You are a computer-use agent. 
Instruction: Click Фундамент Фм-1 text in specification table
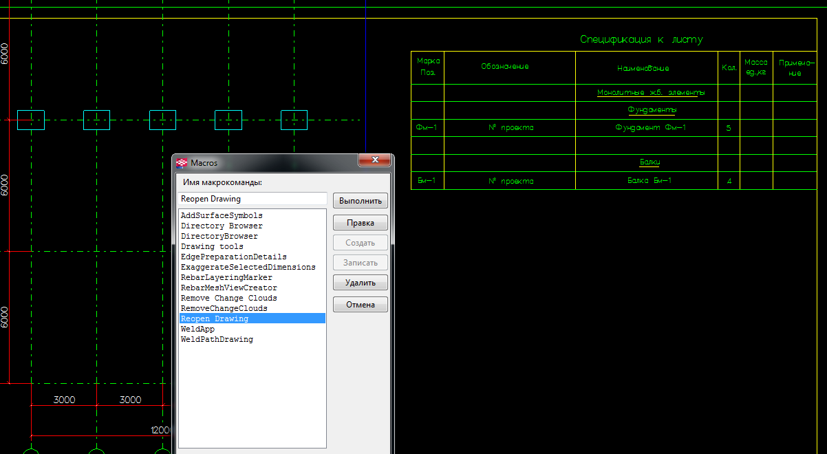click(x=650, y=128)
